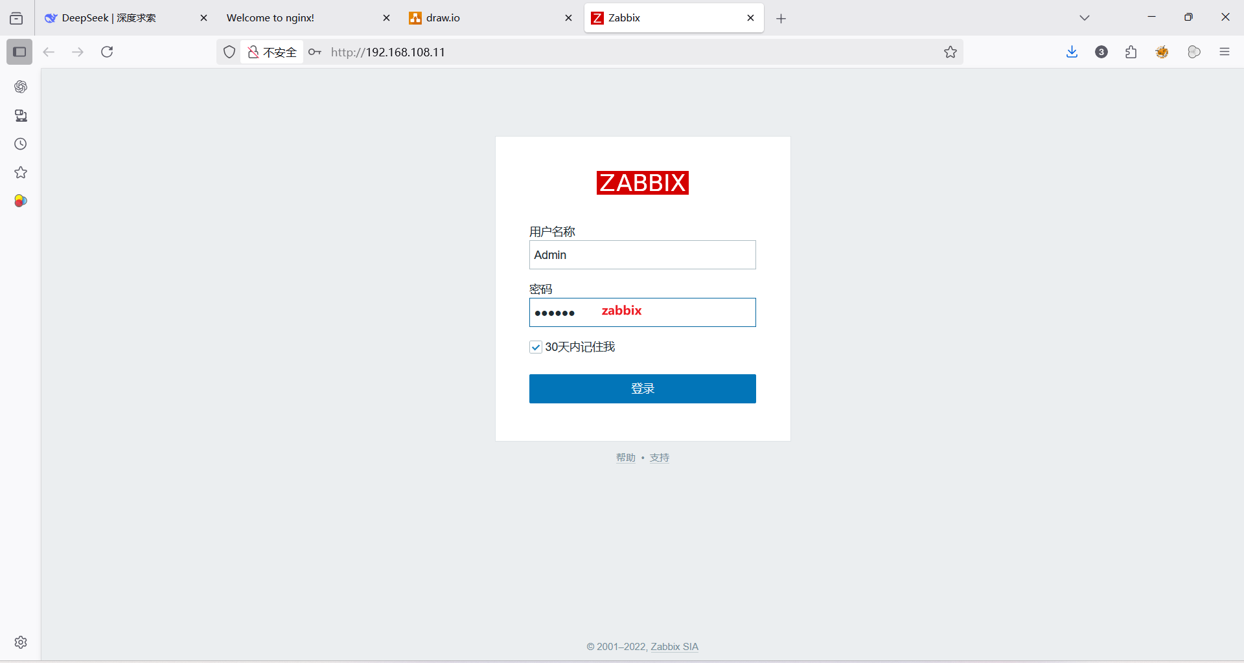
Task: Open the 支持 support link
Action: (660, 458)
